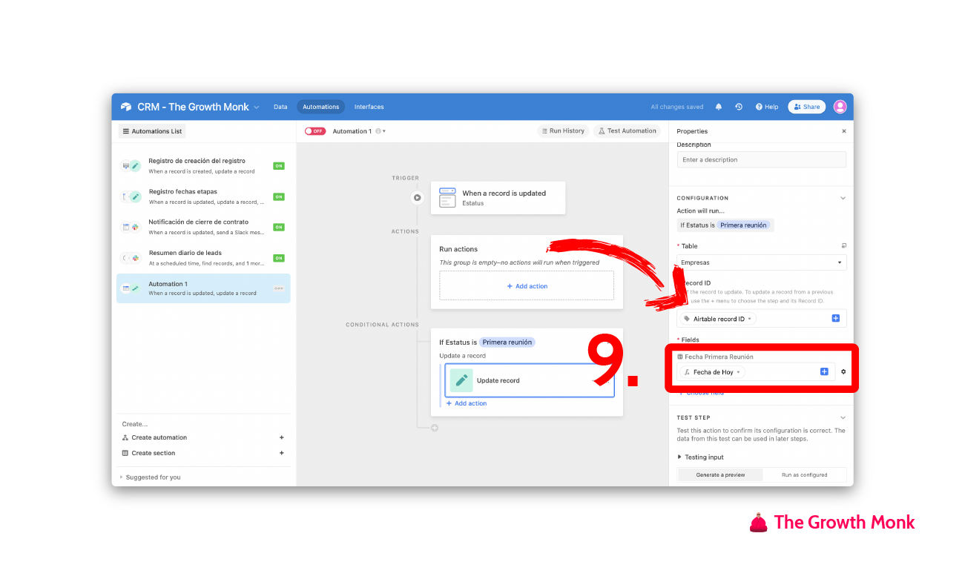Viewport: 965px width, 579px height.
Task: Switch to the Automations tab
Action: tap(321, 107)
